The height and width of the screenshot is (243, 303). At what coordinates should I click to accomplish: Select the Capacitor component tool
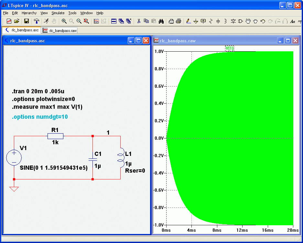click(x=218, y=21)
